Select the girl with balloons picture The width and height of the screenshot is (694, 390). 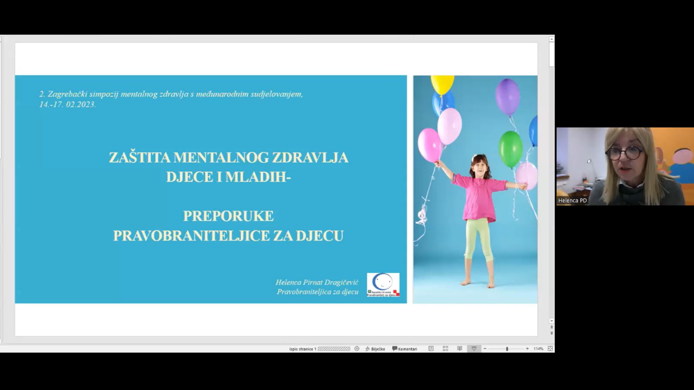tap(475, 189)
